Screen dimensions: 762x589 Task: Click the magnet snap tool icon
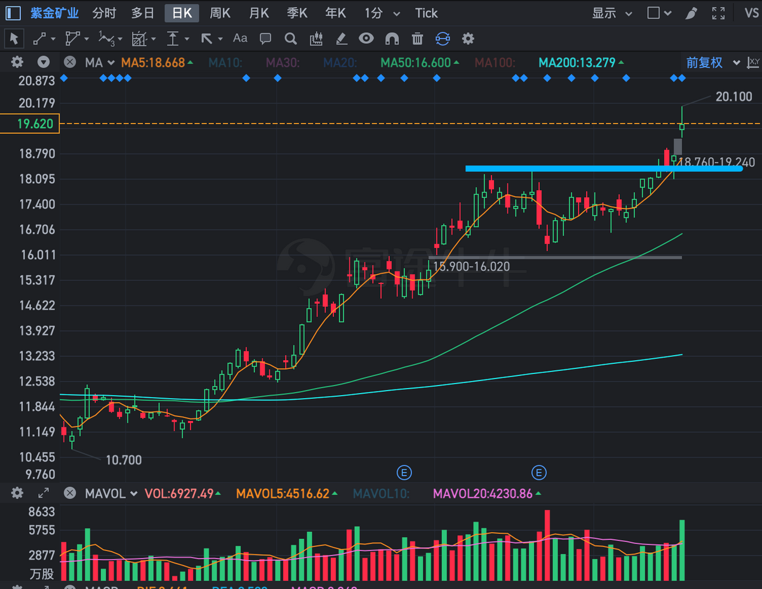[x=392, y=39]
